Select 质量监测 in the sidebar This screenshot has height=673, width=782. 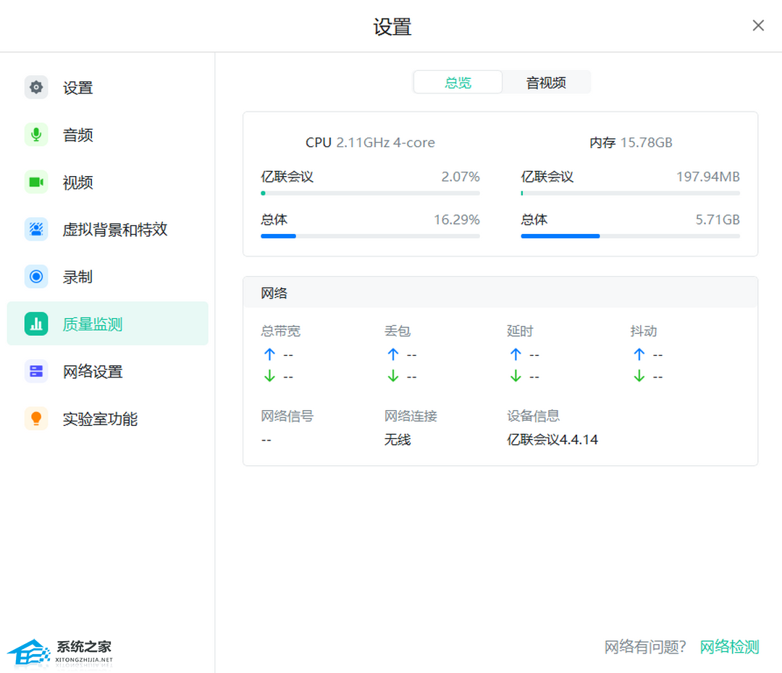coord(108,323)
